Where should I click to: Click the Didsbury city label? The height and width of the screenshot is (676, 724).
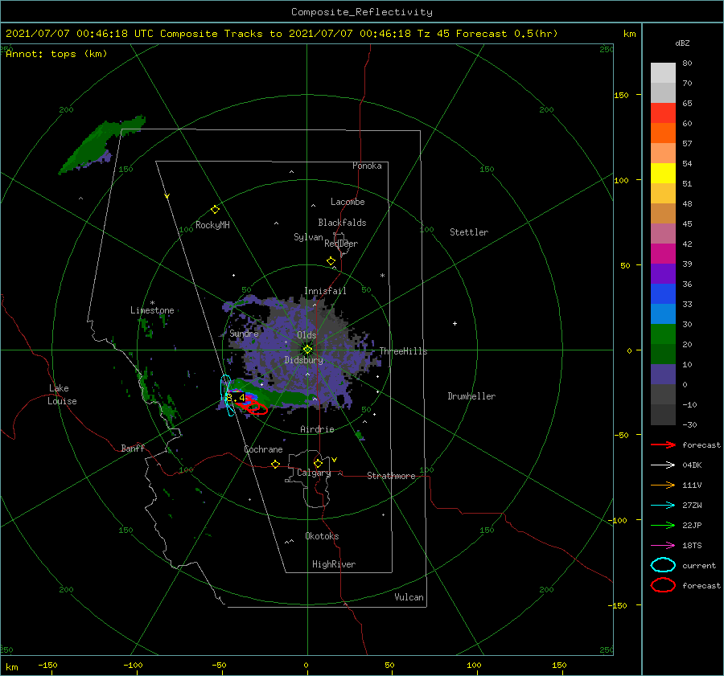tap(303, 360)
